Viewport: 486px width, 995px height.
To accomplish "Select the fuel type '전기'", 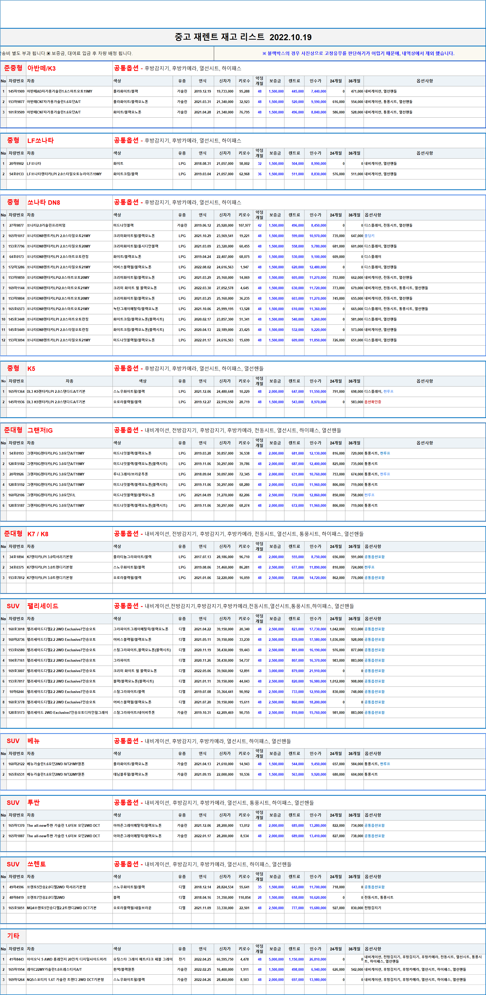I will pos(182,960).
